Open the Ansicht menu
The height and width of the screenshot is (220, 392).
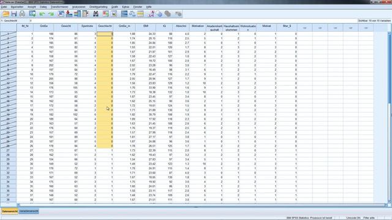pos(31,7)
